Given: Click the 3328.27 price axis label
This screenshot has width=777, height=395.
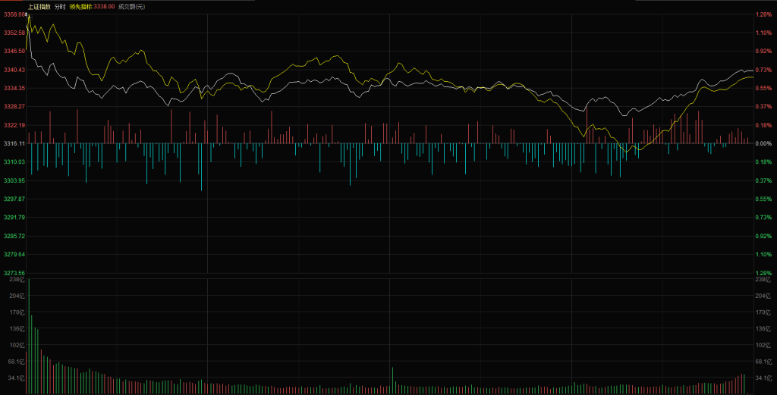Looking at the screenshot, I should tap(14, 106).
